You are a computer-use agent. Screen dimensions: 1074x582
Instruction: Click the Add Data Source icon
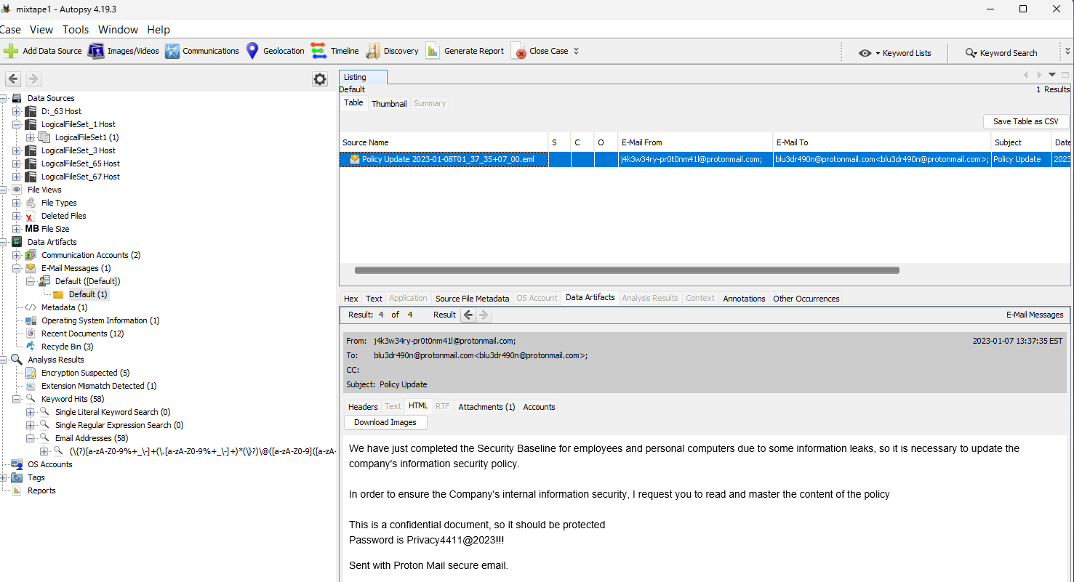click(x=11, y=51)
